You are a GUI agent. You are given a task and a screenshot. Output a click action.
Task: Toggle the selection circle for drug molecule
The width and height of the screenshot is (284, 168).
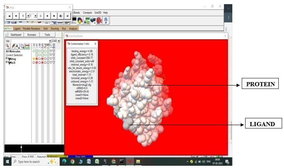[x=34, y=59]
